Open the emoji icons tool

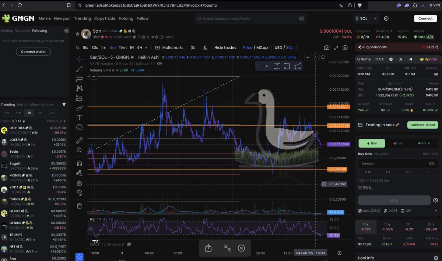pos(79,127)
